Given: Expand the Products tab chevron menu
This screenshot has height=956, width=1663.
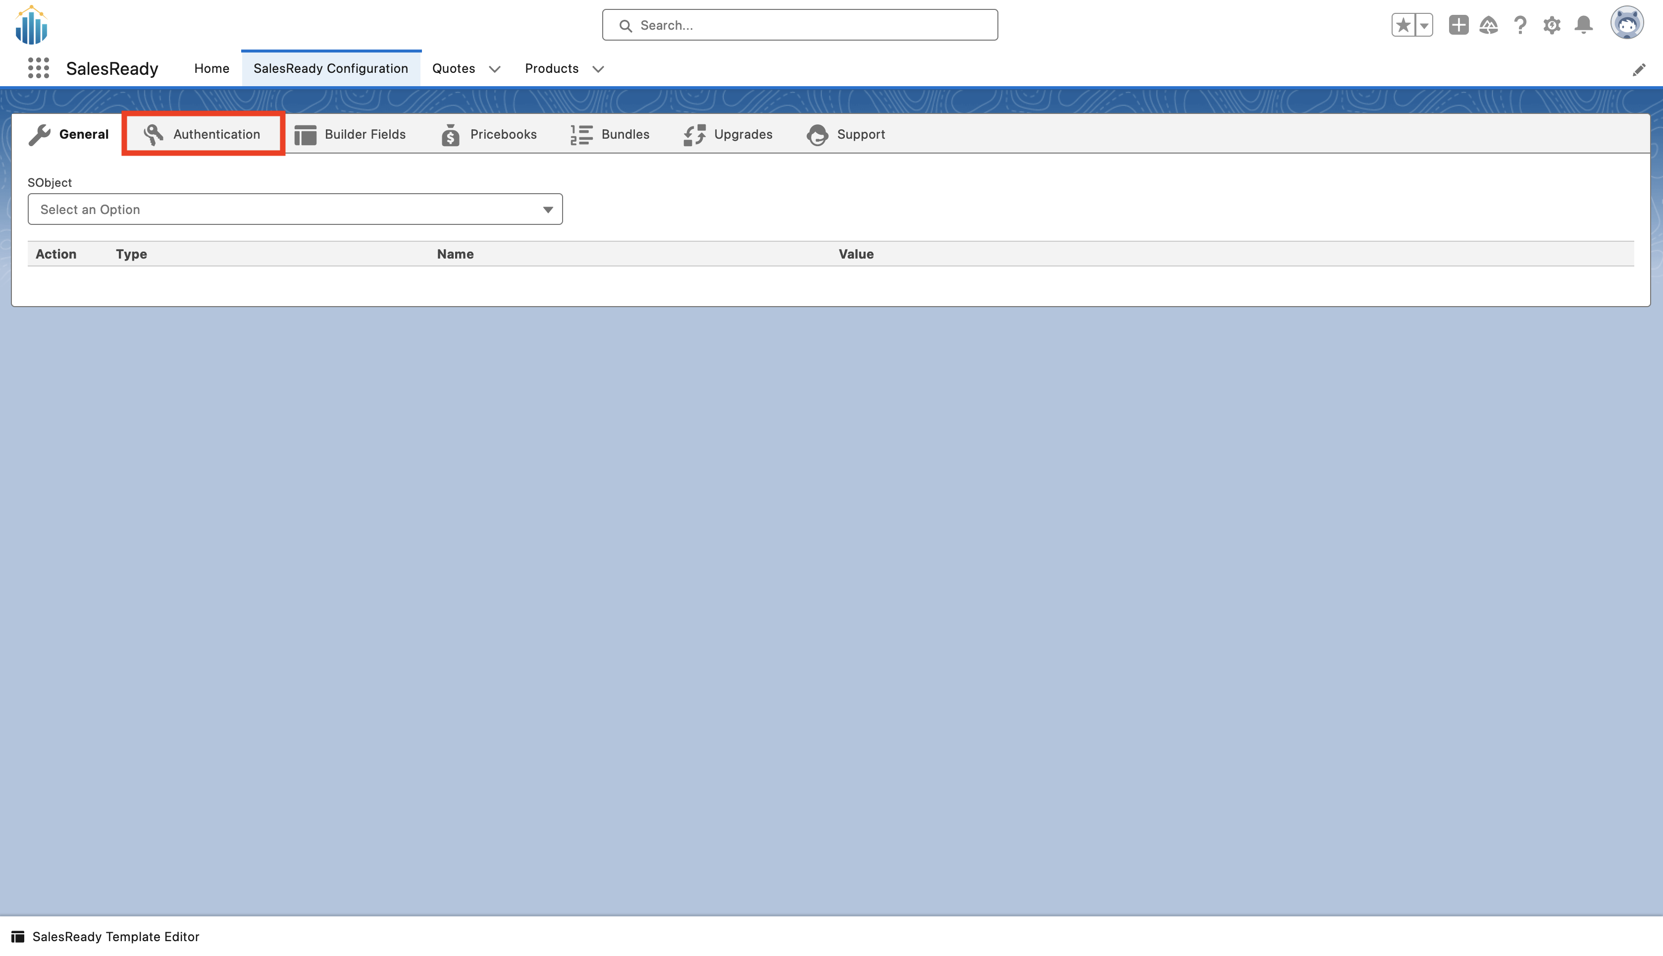Looking at the screenshot, I should tap(598, 69).
